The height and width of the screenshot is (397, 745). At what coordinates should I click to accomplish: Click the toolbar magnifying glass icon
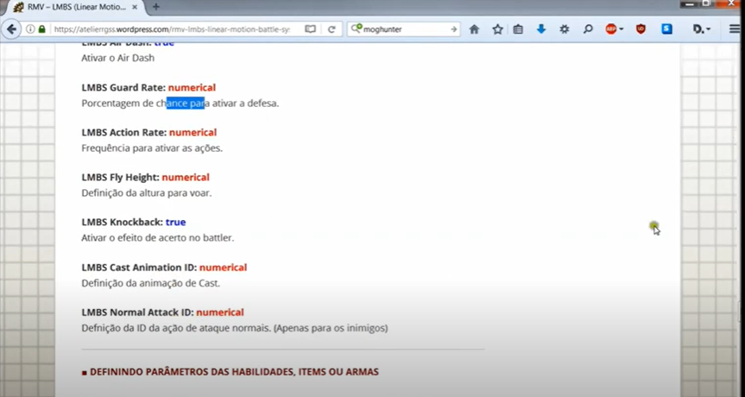(588, 29)
